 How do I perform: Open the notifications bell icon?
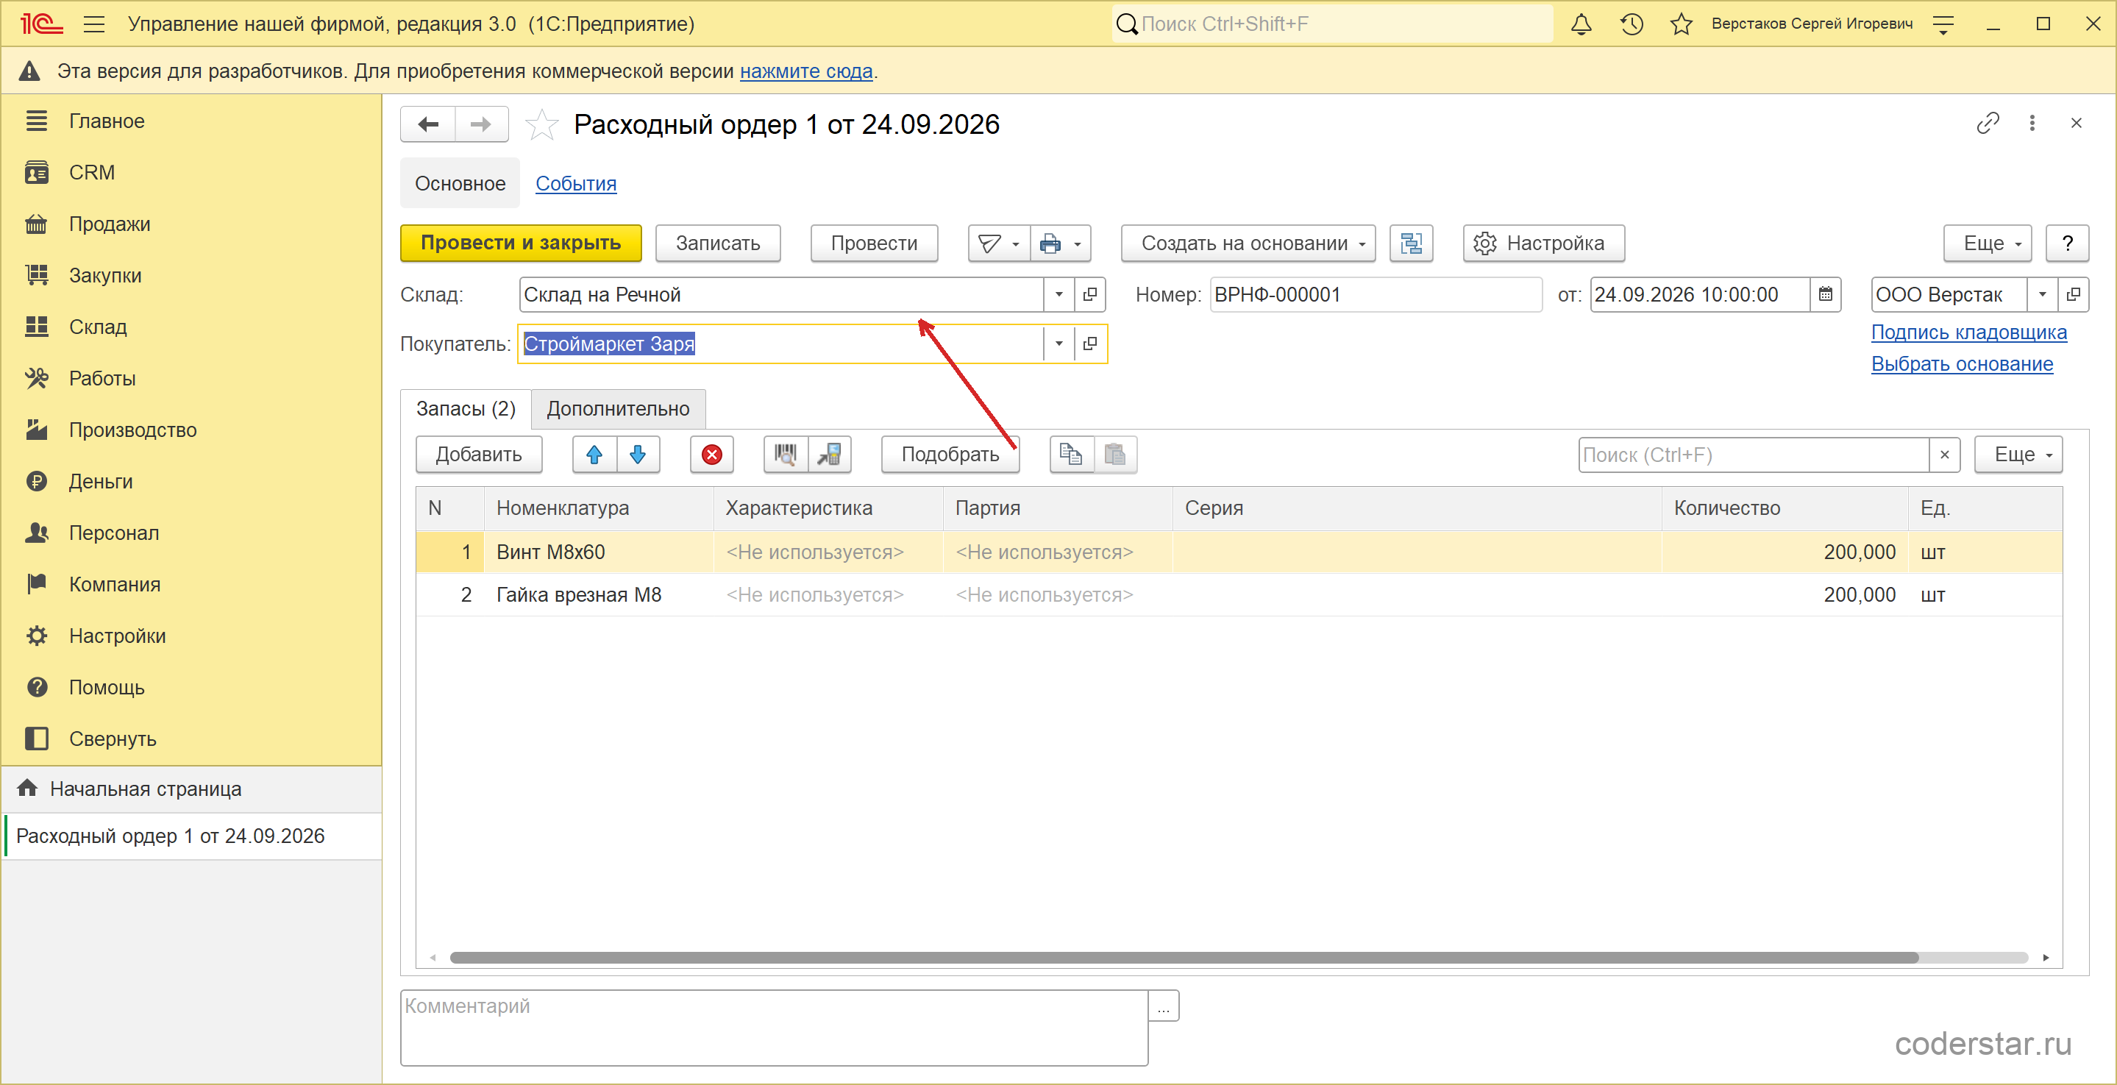coord(1580,24)
